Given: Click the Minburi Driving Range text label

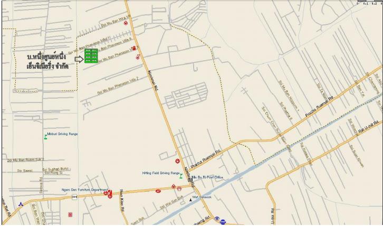Looking at the screenshot, I should coord(62,134).
